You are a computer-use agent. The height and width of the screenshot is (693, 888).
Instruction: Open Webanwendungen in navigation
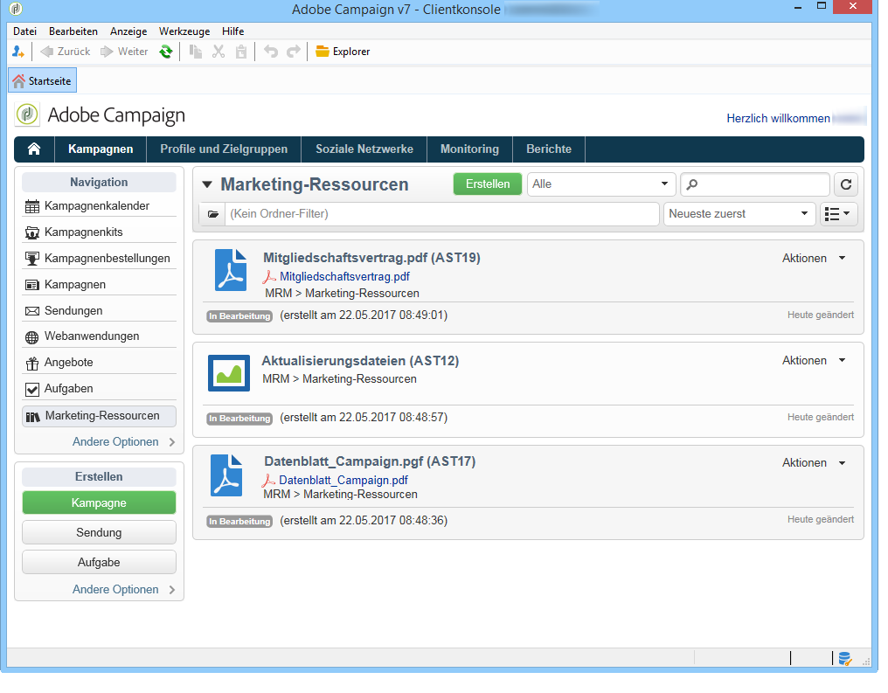pyautogui.click(x=99, y=336)
